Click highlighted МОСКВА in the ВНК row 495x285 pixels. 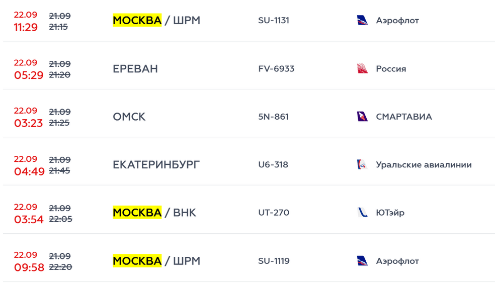point(137,213)
